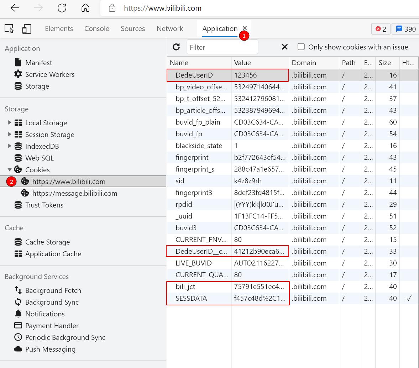Switch to the Network tab
The image size is (419, 368).
(x=170, y=28)
